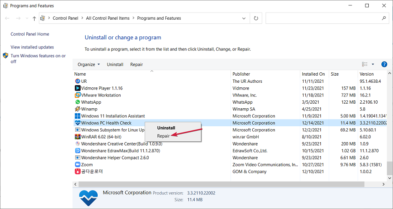Open the Organize dropdown menu
This screenshot has width=393, height=209.
click(x=89, y=64)
